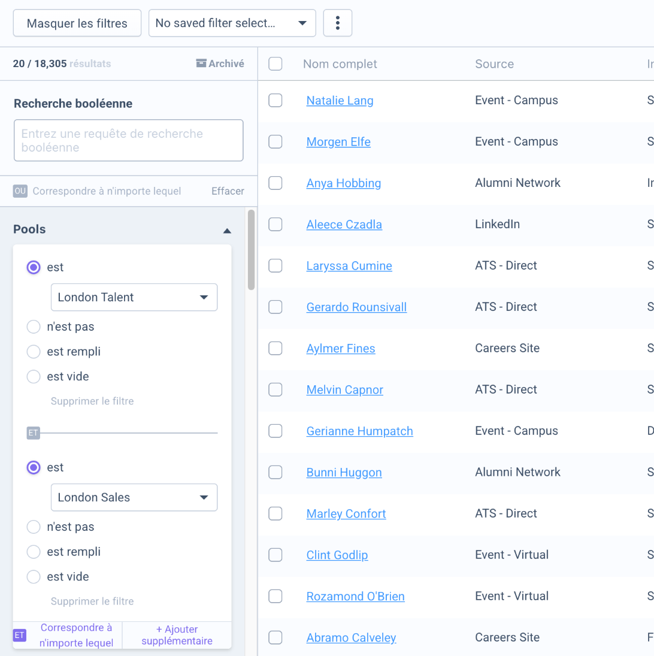
Task: Click the filter panel scrollbar
Action: pos(252,250)
